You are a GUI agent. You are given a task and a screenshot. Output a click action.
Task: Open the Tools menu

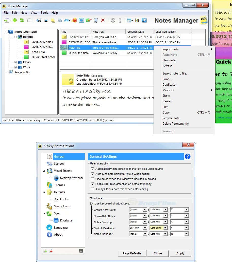(x=44, y=13)
